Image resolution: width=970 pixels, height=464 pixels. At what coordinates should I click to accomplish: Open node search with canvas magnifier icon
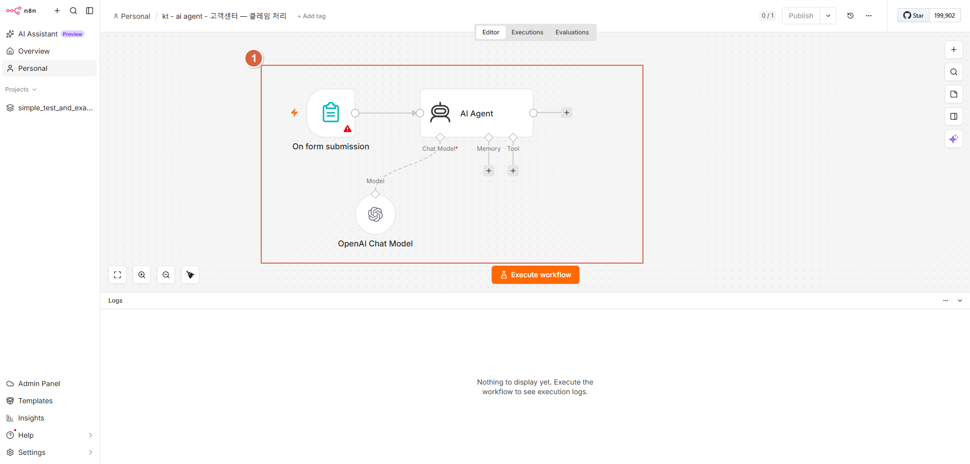(x=954, y=72)
